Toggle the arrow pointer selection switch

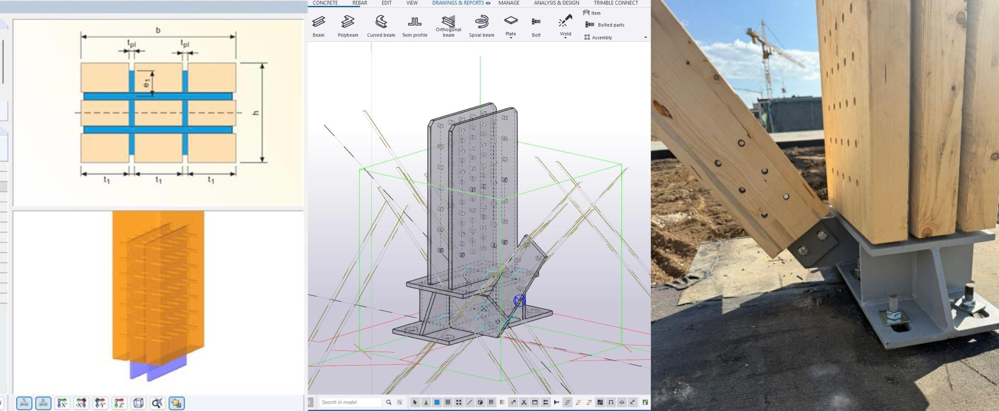(415, 402)
